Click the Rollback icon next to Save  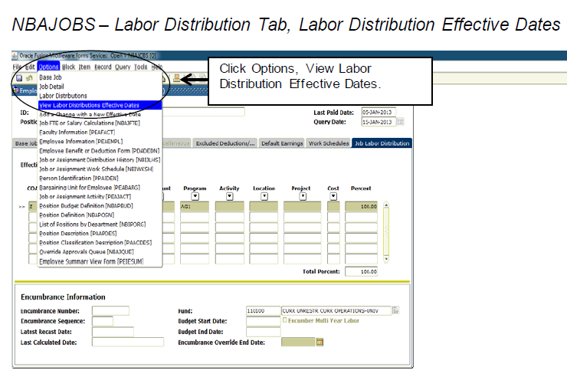pyautogui.click(x=29, y=78)
